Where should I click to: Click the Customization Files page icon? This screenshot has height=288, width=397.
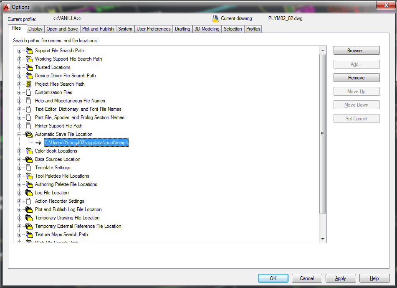pyautogui.click(x=29, y=92)
